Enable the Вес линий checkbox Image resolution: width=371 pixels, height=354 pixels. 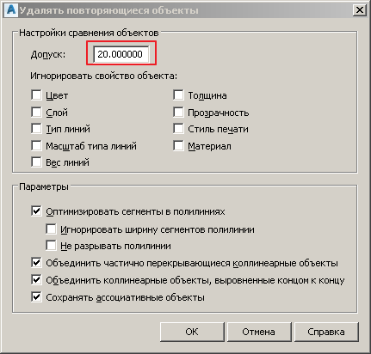pyautogui.click(x=36, y=162)
